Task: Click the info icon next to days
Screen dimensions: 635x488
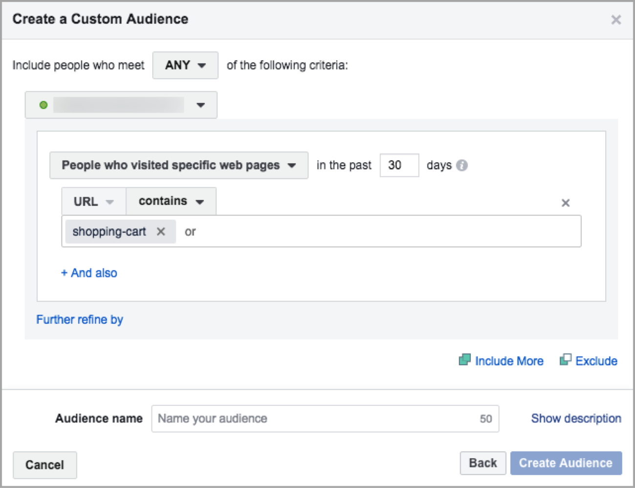Action: pos(462,165)
